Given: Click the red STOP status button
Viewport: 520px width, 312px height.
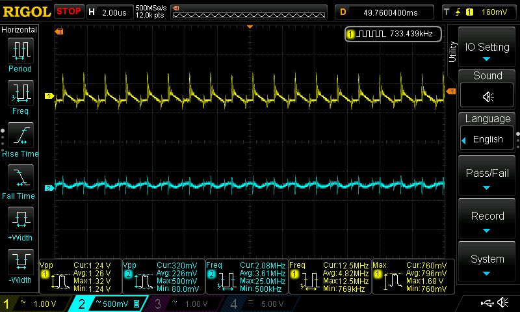Looking at the screenshot, I should coord(69,11).
